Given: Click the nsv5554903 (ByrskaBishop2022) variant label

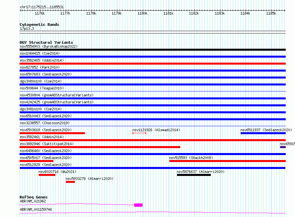Looking at the screenshot, I should (x=49, y=46).
